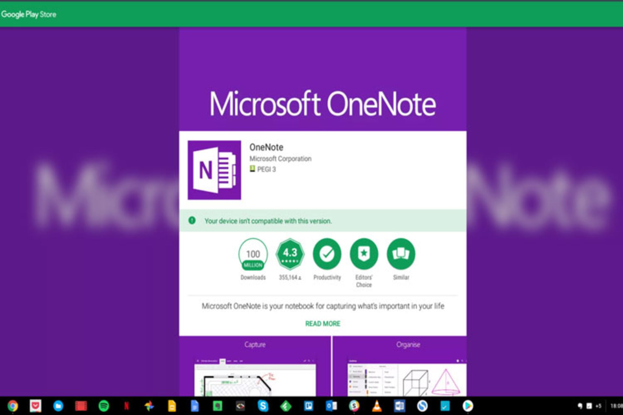Click the Microsoft OneNote banner image
This screenshot has width=623, height=415.
coord(323,79)
